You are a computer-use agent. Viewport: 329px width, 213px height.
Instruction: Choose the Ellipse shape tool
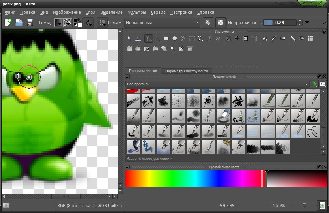click(x=175, y=38)
